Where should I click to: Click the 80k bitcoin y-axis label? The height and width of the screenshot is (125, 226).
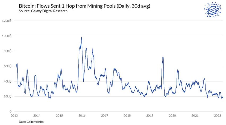pyautogui.click(x=7, y=51)
